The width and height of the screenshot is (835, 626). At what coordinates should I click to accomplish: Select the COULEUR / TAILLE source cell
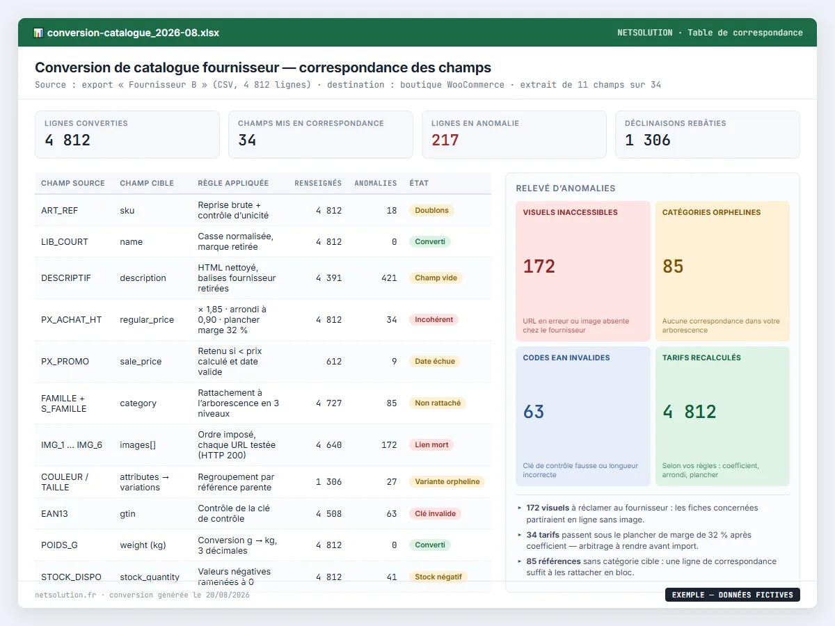click(65, 482)
